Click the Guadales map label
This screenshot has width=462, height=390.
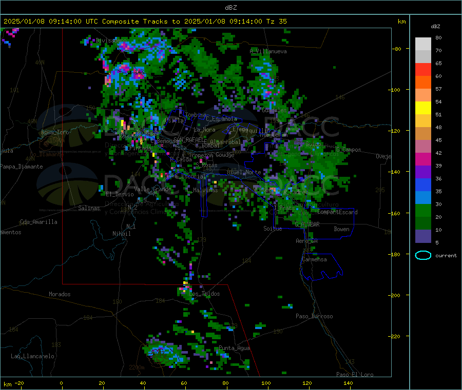pyautogui.click(x=274, y=110)
